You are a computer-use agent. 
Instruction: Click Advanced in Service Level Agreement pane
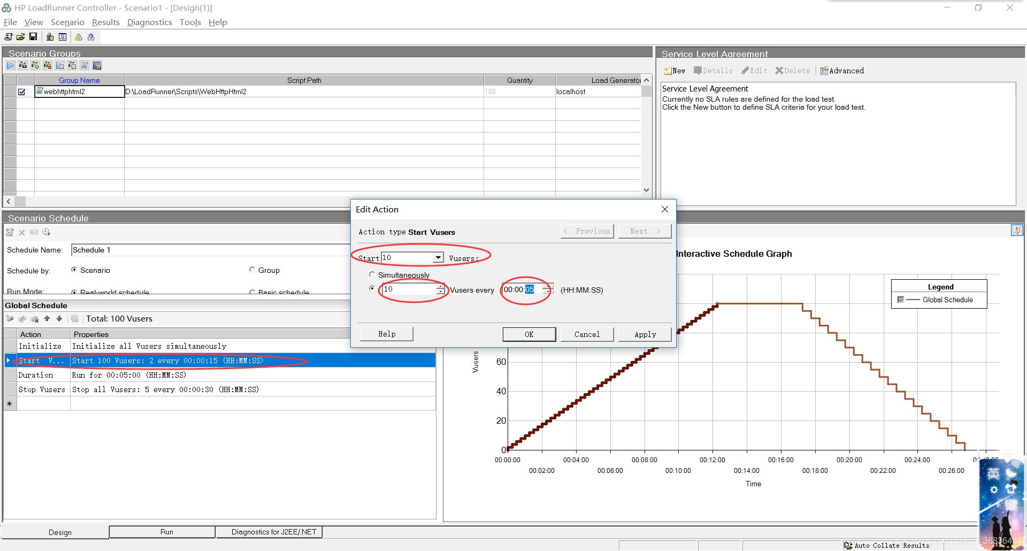[x=842, y=71]
